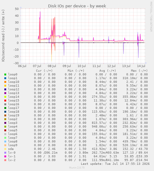The image size is (154, 171).
Task: Click the 'loop9' legend label
Action: (x=13, y=145)
